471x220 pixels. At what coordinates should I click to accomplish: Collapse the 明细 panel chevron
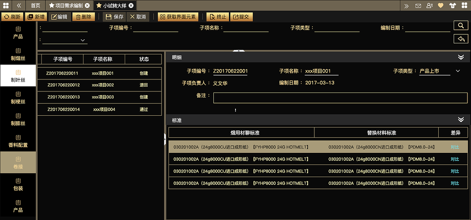tap(461, 57)
